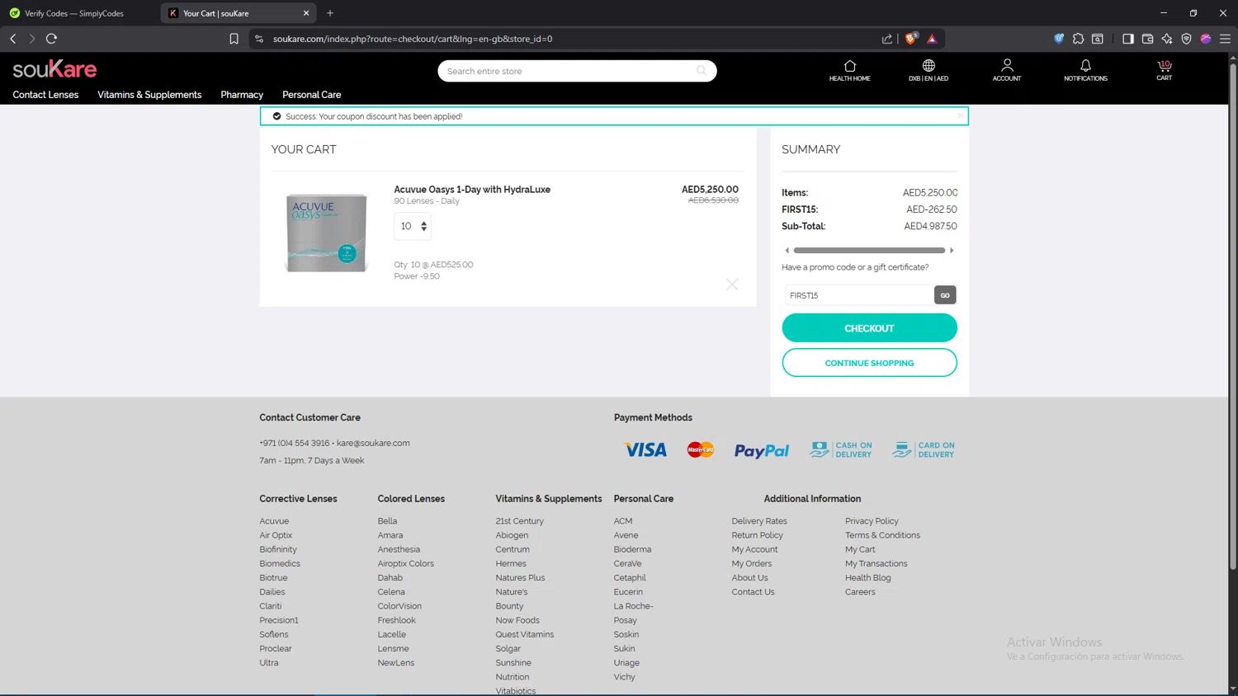This screenshot has height=696, width=1238.
Task: Open Leo AI sparkle icon
Action: pos(1166,39)
